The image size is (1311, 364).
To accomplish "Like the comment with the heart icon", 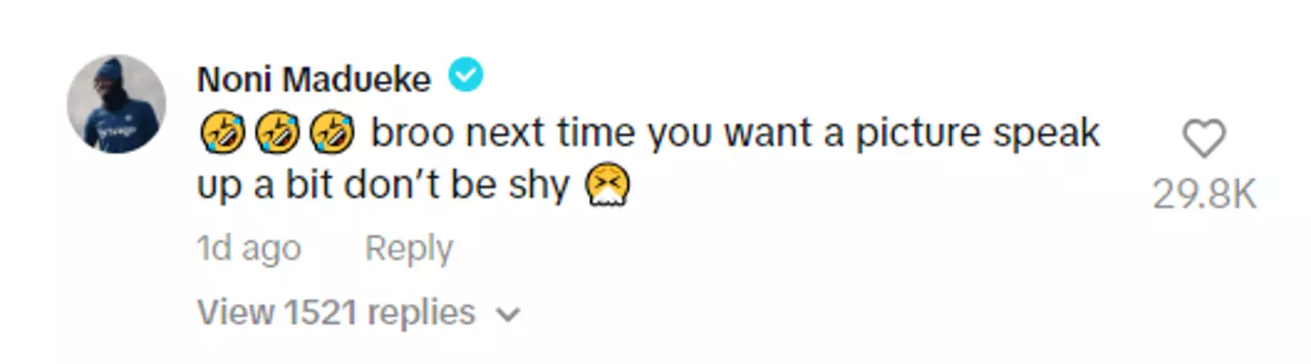I will click(1204, 140).
